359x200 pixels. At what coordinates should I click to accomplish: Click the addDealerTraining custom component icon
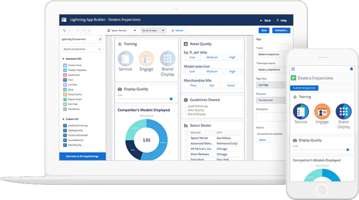[65, 126]
